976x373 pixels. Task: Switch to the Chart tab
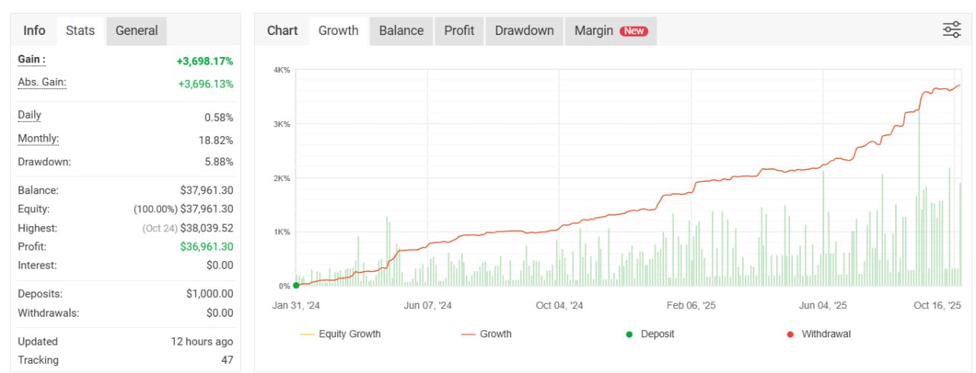(282, 31)
